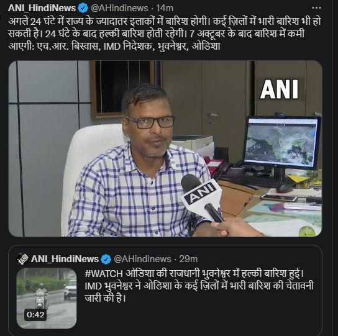The image size is (338, 336).
Task: Click the @AHindinews handle in main tweet
Action: (x=120, y=8)
